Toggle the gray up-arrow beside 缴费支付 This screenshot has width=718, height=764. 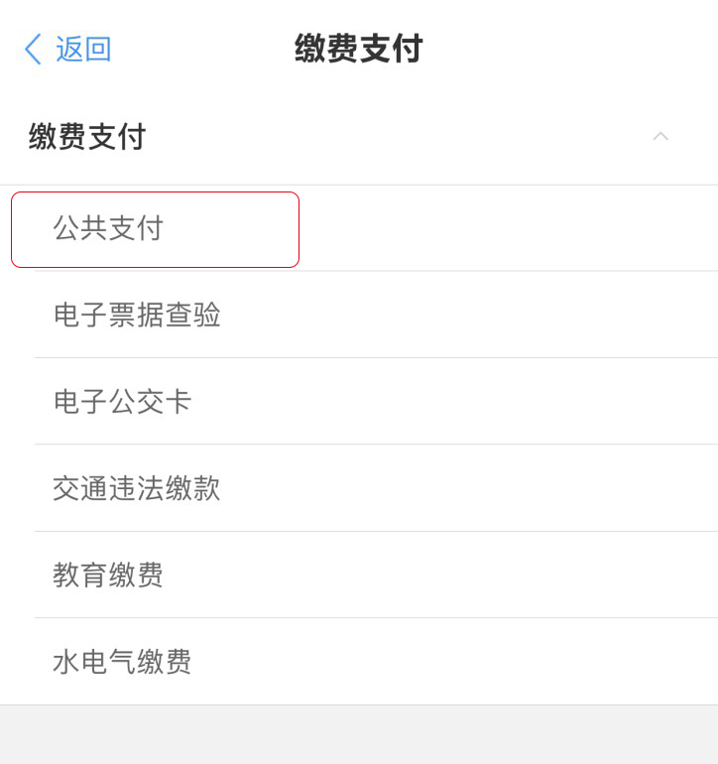[660, 136]
